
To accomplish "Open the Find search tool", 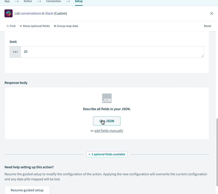I will tap(11, 26).
